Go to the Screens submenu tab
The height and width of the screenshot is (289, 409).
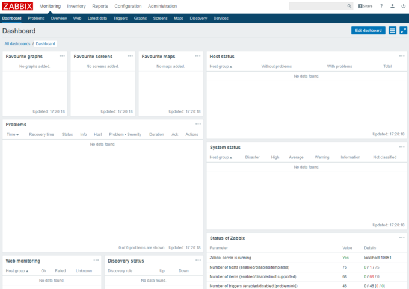point(160,19)
